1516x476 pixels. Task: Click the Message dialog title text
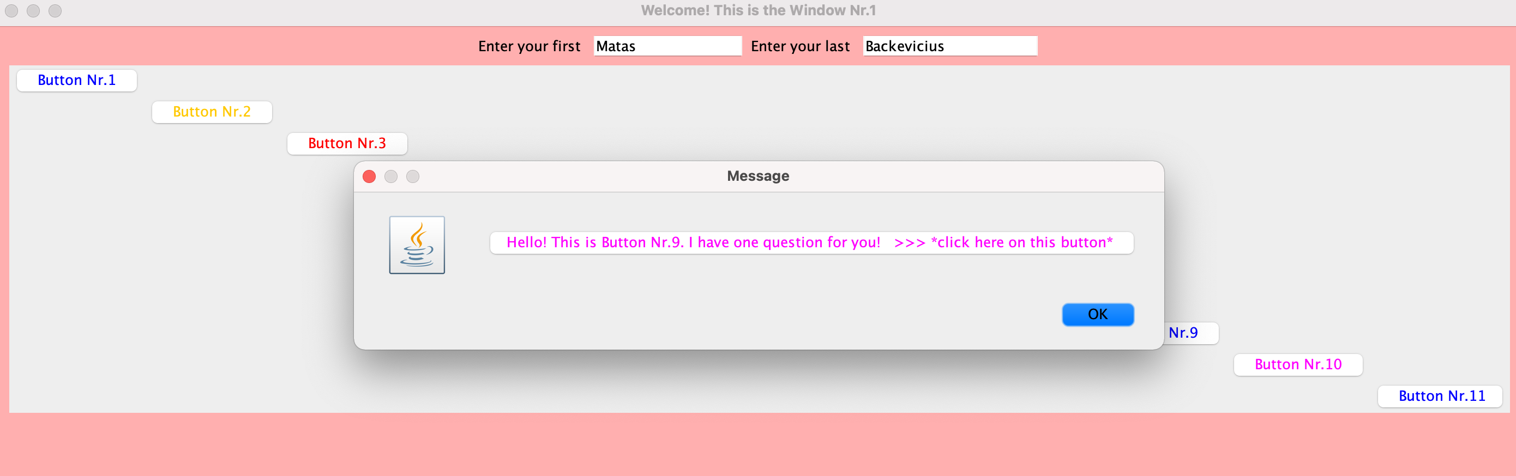tap(758, 176)
